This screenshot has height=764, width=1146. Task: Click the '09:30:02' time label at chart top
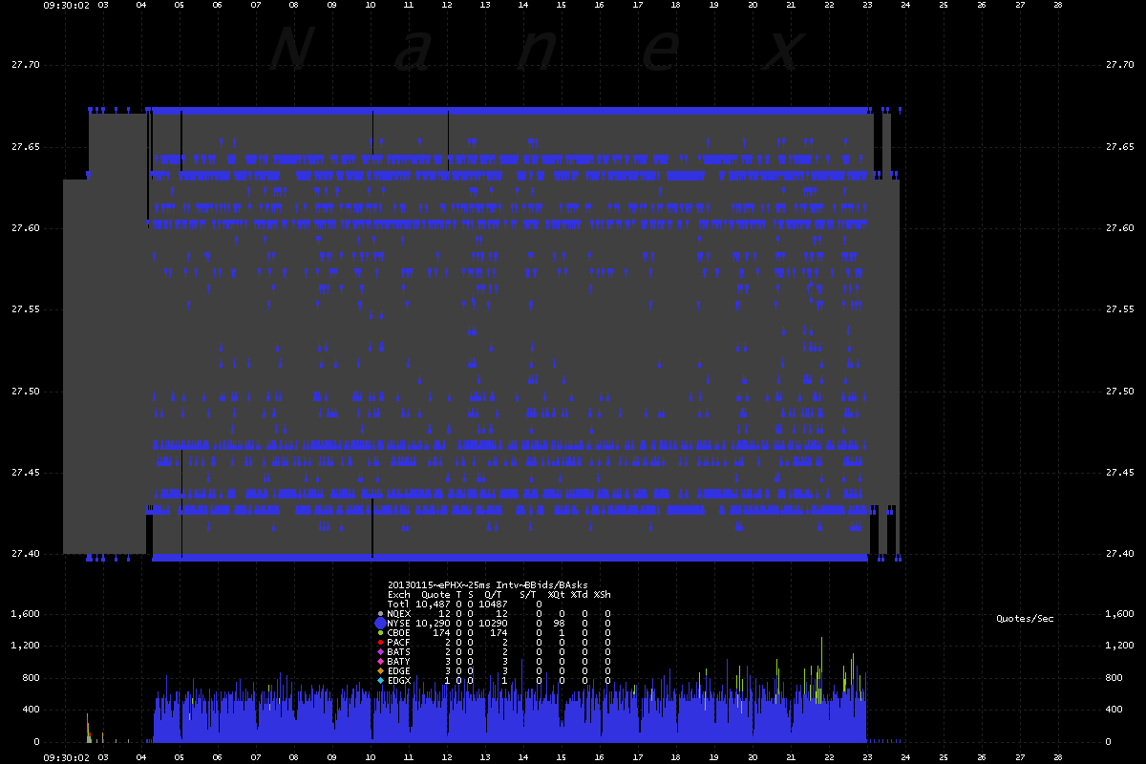(x=67, y=5)
